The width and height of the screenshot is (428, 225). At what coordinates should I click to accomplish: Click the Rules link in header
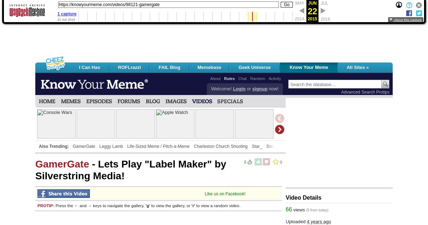tap(229, 79)
